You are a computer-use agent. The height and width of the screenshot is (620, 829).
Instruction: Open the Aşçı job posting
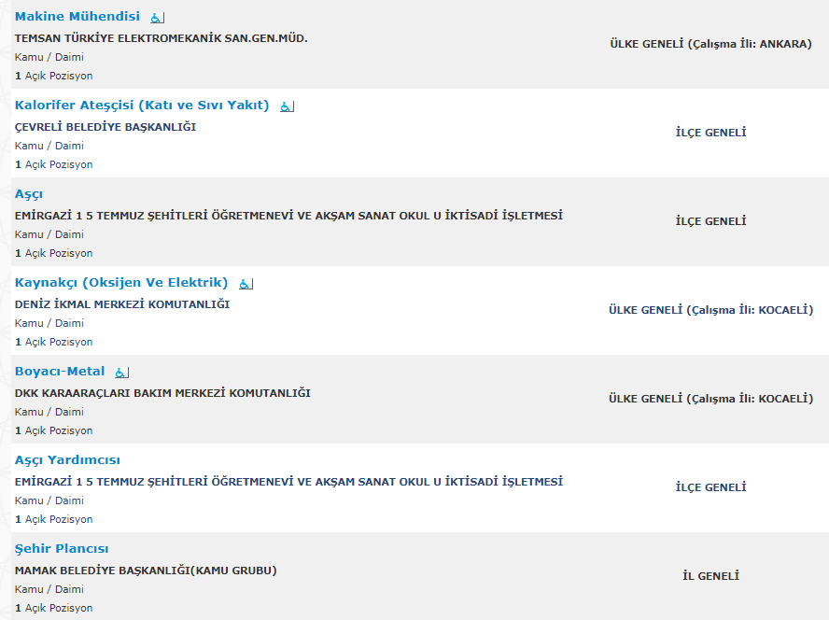[x=29, y=194]
